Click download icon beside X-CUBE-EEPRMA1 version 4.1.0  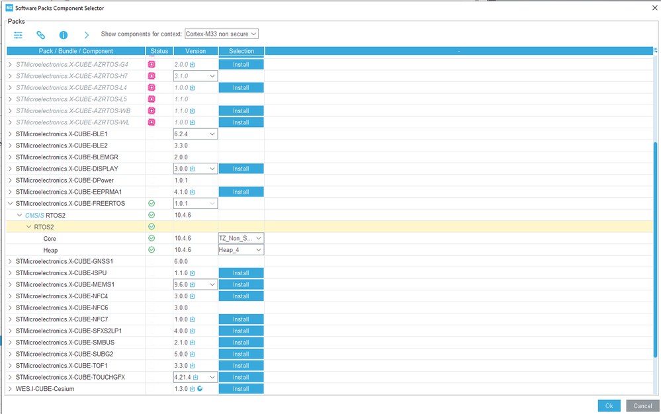pyautogui.click(x=193, y=192)
